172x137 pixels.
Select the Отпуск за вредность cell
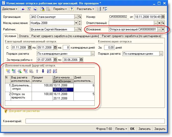(x=21, y=96)
